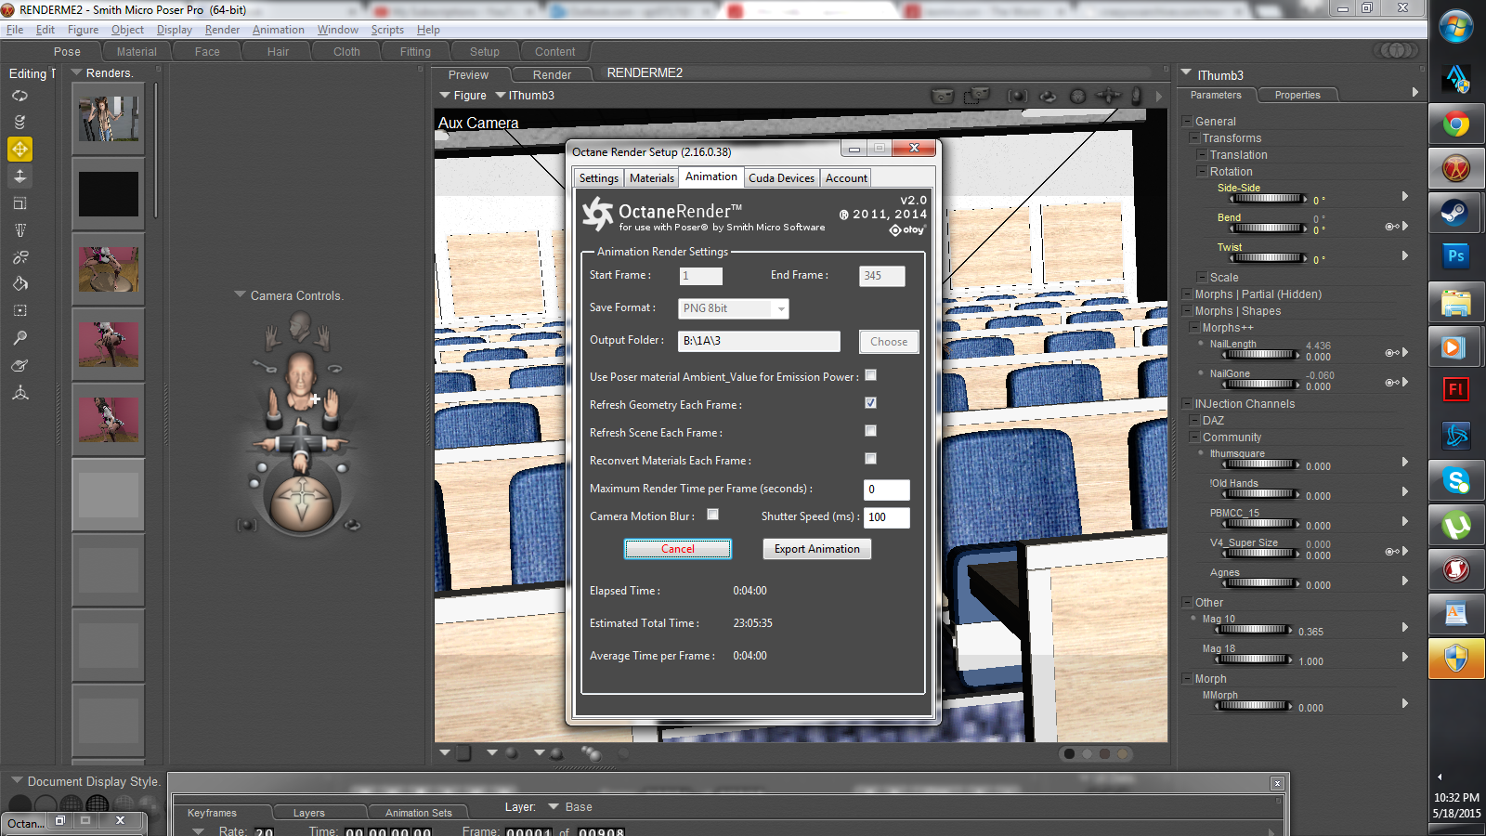Open Adobe Flash from the taskbar

tap(1455, 389)
